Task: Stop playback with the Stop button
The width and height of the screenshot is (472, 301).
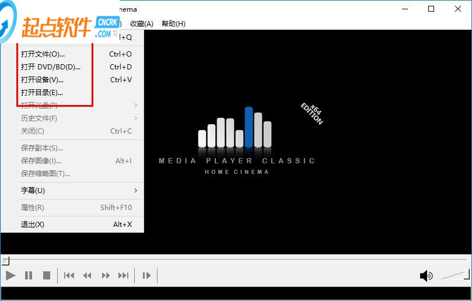Action: point(47,275)
